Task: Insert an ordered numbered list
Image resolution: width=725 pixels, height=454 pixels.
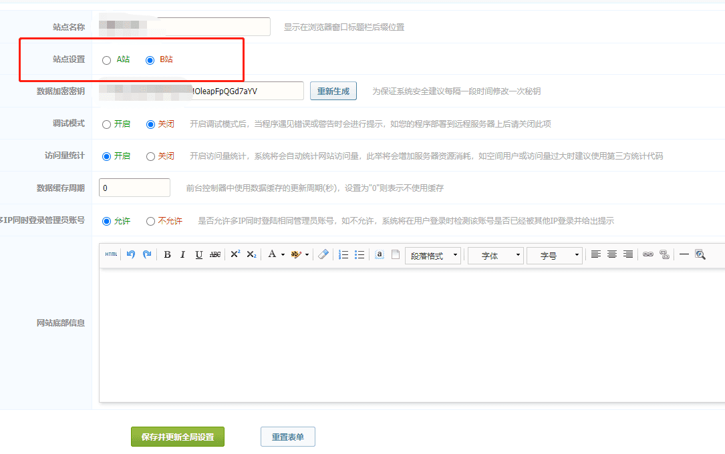Action: pyautogui.click(x=343, y=254)
